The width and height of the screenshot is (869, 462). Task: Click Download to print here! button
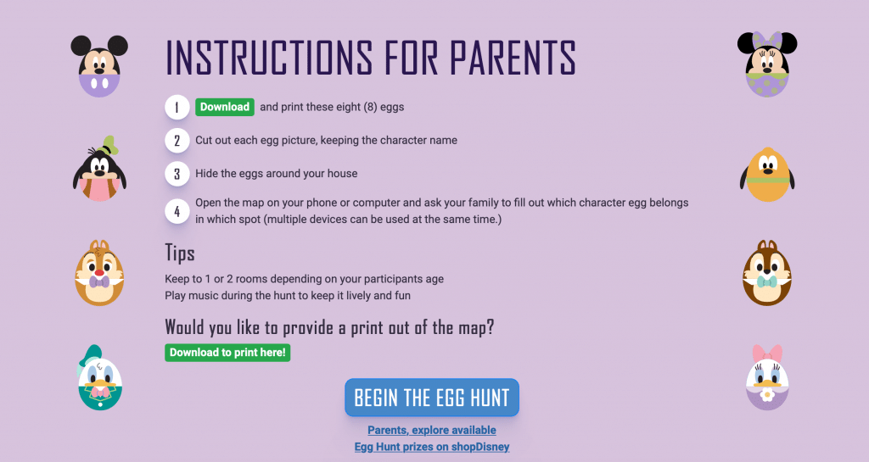pyautogui.click(x=227, y=353)
